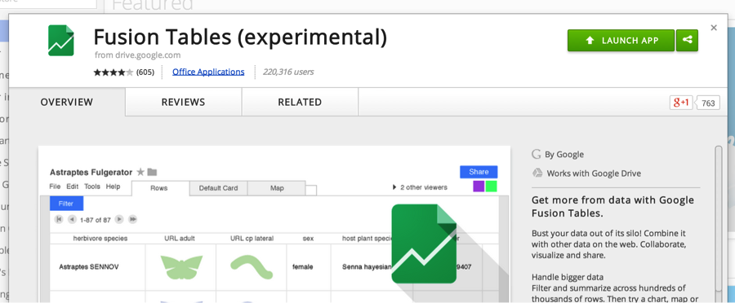Click the large Fusion Tables logo in screenshot

tap(424, 244)
